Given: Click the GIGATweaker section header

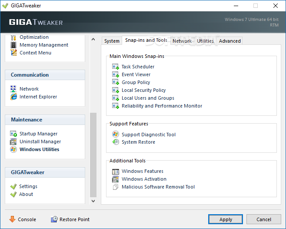Looking at the screenshot, I should pyautogui.click(x=45, y=172).
